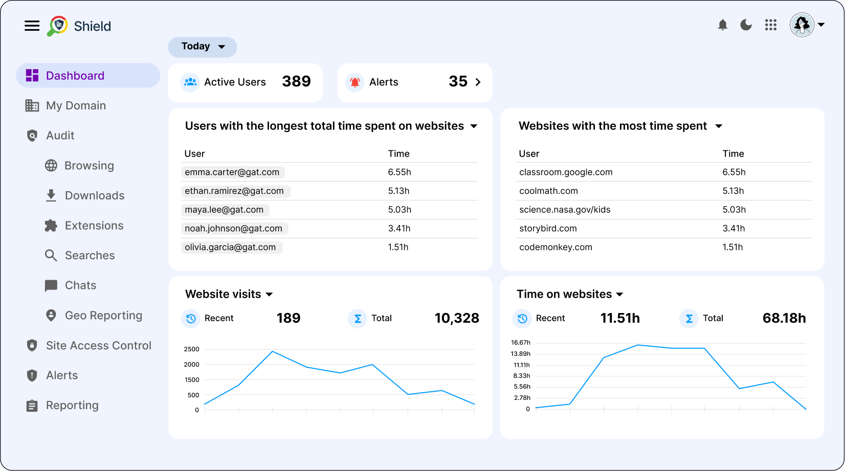Image resolution: width=845 pixels, height=471 pixels.
Task: Click the notifications bell icon
Action: click(x=722, y=25)
